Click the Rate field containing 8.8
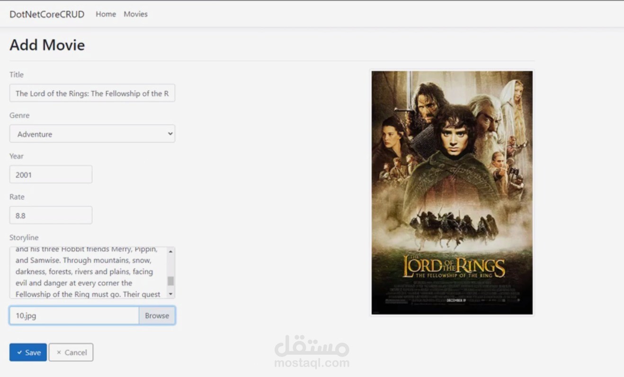Image resolution: width=624 pixels, height=377 pixels. (x=51, y=215)
